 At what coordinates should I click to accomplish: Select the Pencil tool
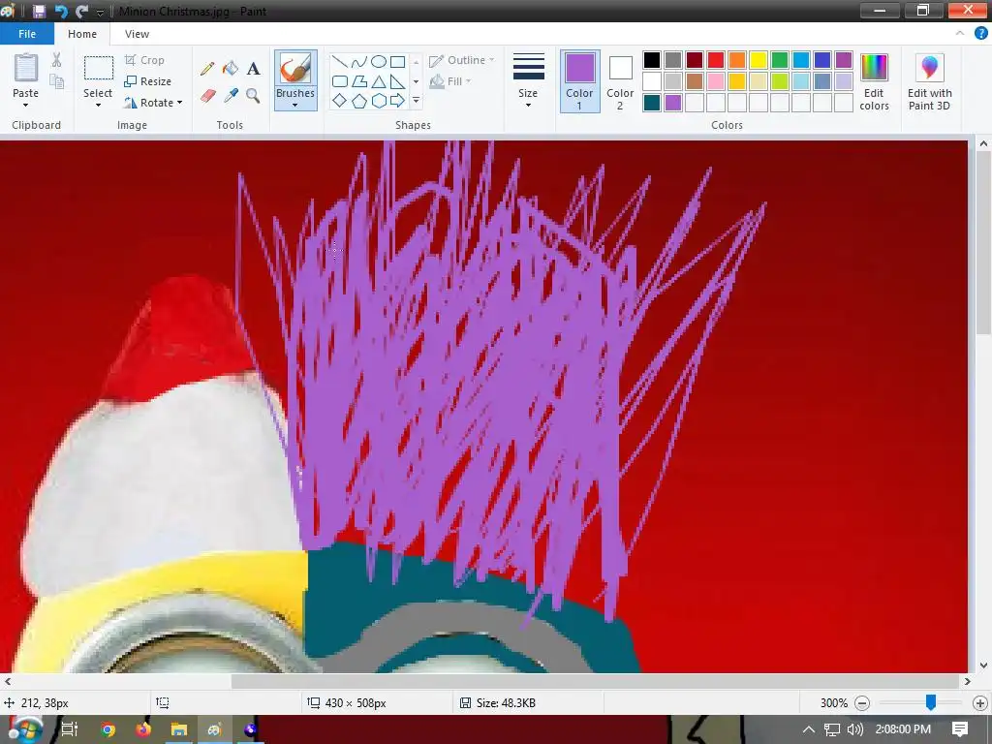coord(207,69)
